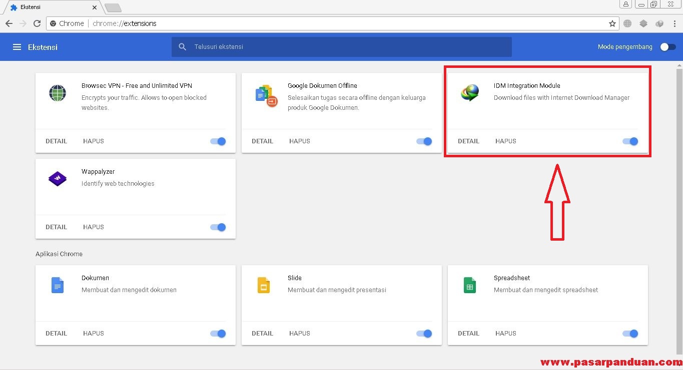Click the Browsec globe toolbar icon

point(627,23)
